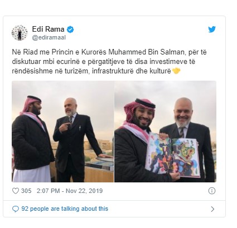
Task: Click '92 people are talking about this'
Action: coord(65,209)
